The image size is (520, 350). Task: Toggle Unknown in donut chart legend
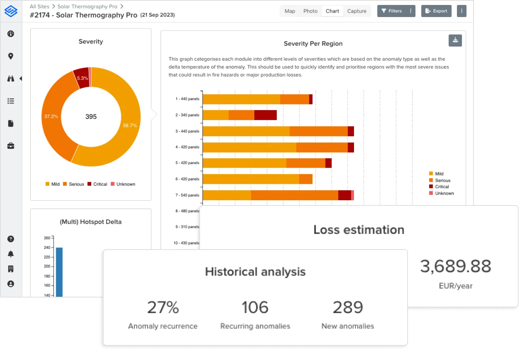coord(123,184)
